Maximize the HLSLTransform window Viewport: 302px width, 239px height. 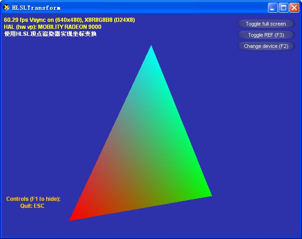coord(283,8)
